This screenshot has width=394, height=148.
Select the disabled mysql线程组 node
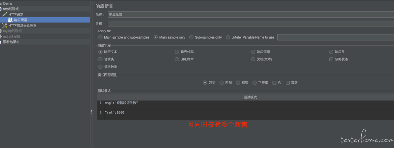(x=12, y=31)
